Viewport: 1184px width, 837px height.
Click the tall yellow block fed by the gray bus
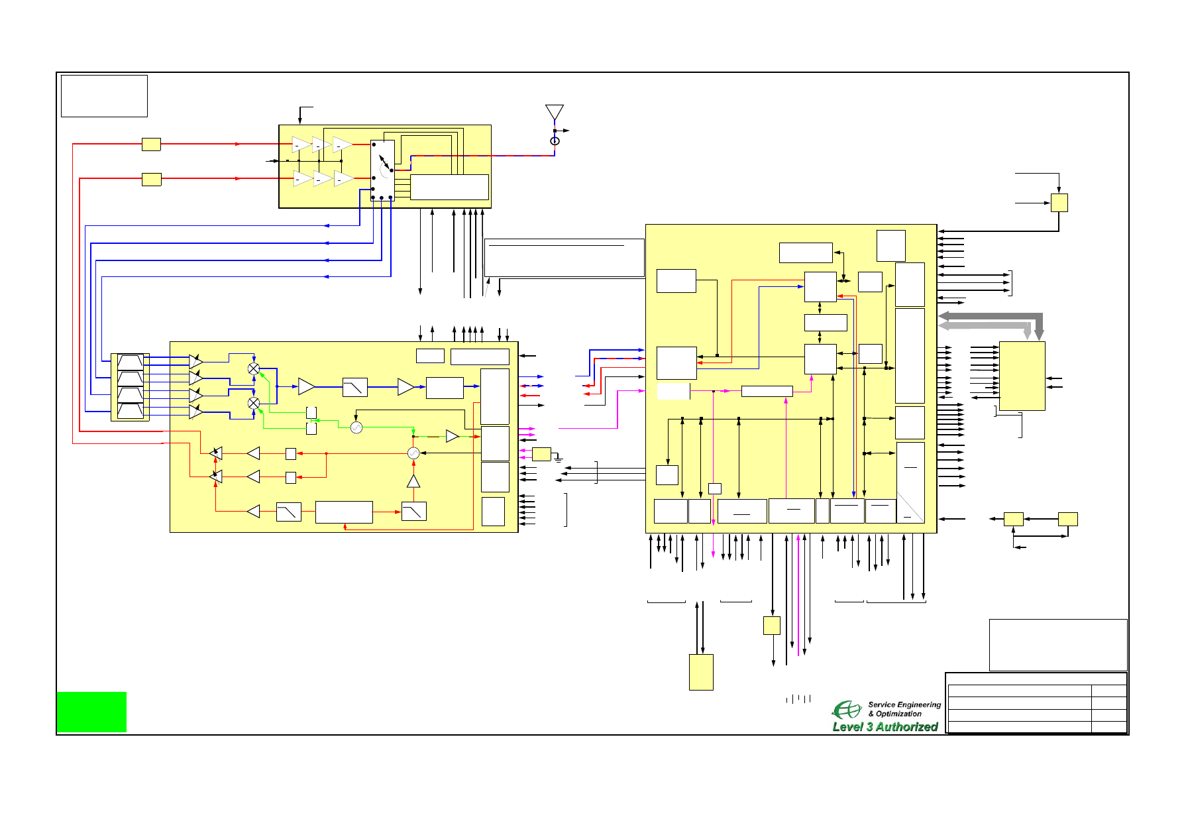point(1022,376)
